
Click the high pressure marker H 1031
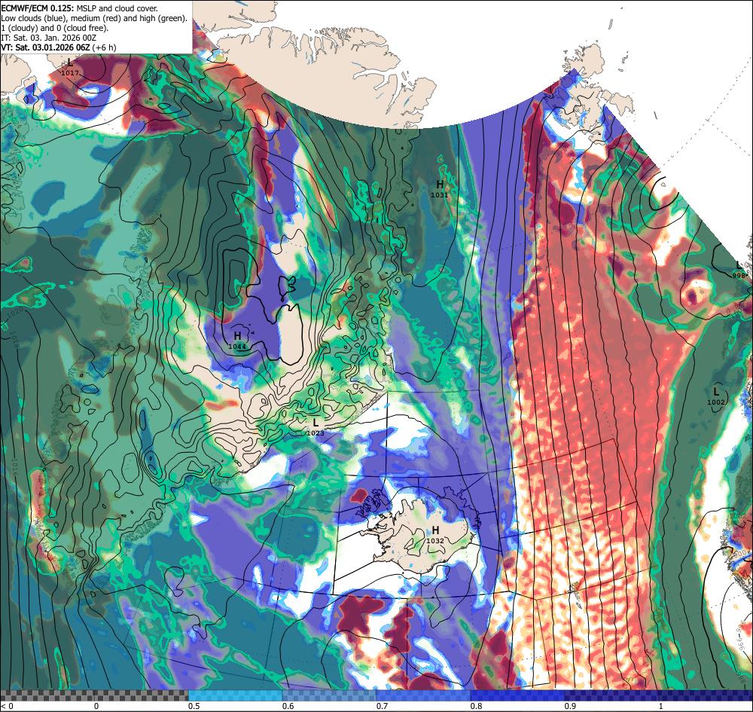click(440, 189)
